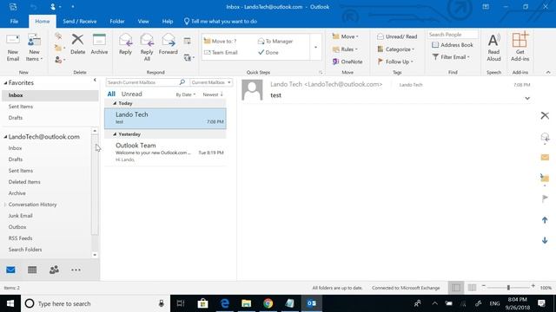Switch to Reading view in status bar
This screenshot has height=312, width=556.
472,288
